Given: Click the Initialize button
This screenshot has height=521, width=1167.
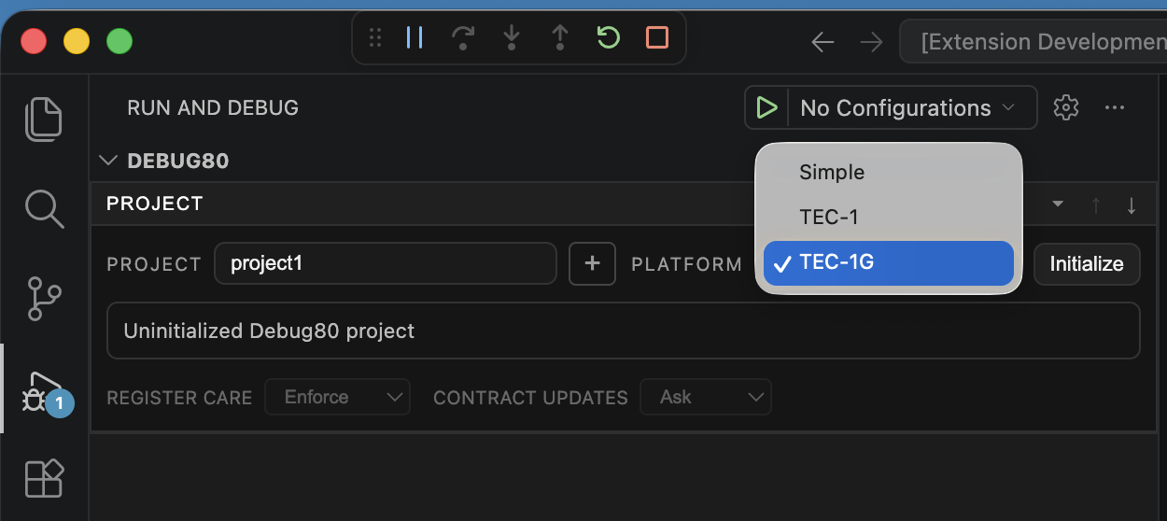Looking at the screenshot, I should click(1087, 264).
